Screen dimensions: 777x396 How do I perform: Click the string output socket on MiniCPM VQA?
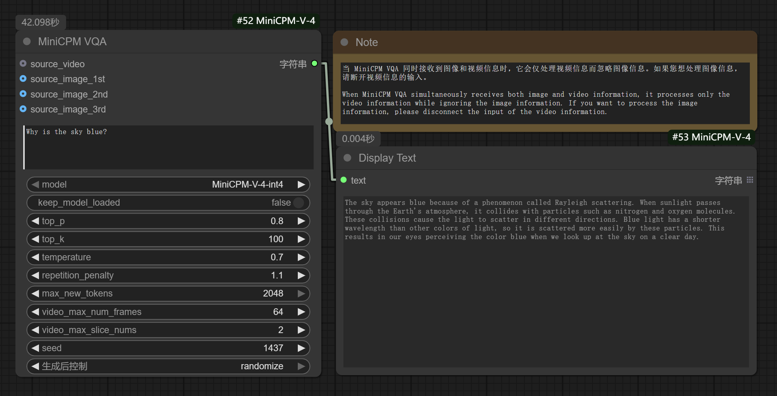pyautogui.click(x=314, y=63)
